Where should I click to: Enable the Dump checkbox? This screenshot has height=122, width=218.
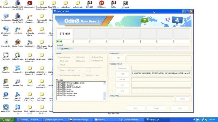(x=58, y=70)
